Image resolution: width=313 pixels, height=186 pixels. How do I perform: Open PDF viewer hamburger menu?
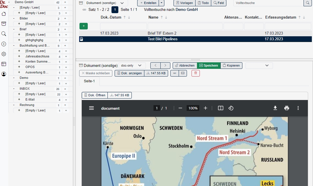(x=91, y=108)
